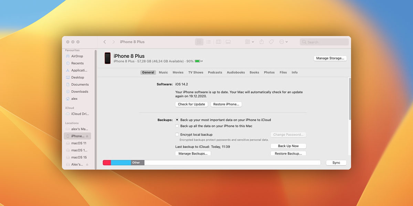The width and height of the screenshot is (413, 206).
Task: Click the red iPhone device icon
Action: [107, 58]
